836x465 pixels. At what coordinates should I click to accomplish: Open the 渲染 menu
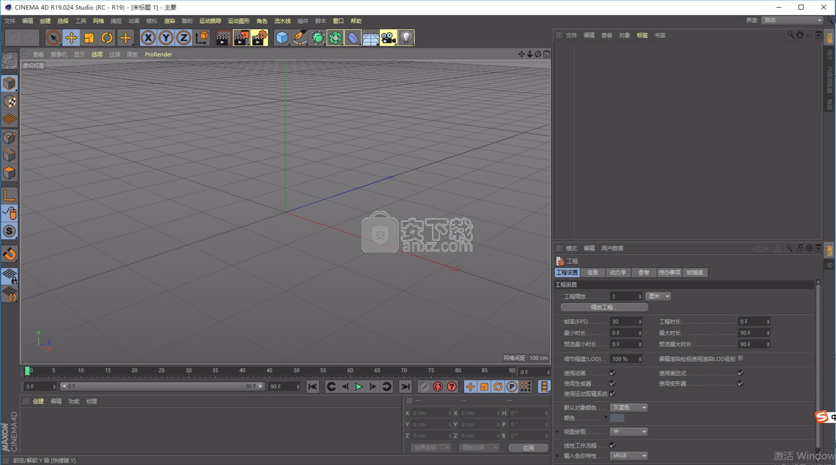click(x=169, y=21)
